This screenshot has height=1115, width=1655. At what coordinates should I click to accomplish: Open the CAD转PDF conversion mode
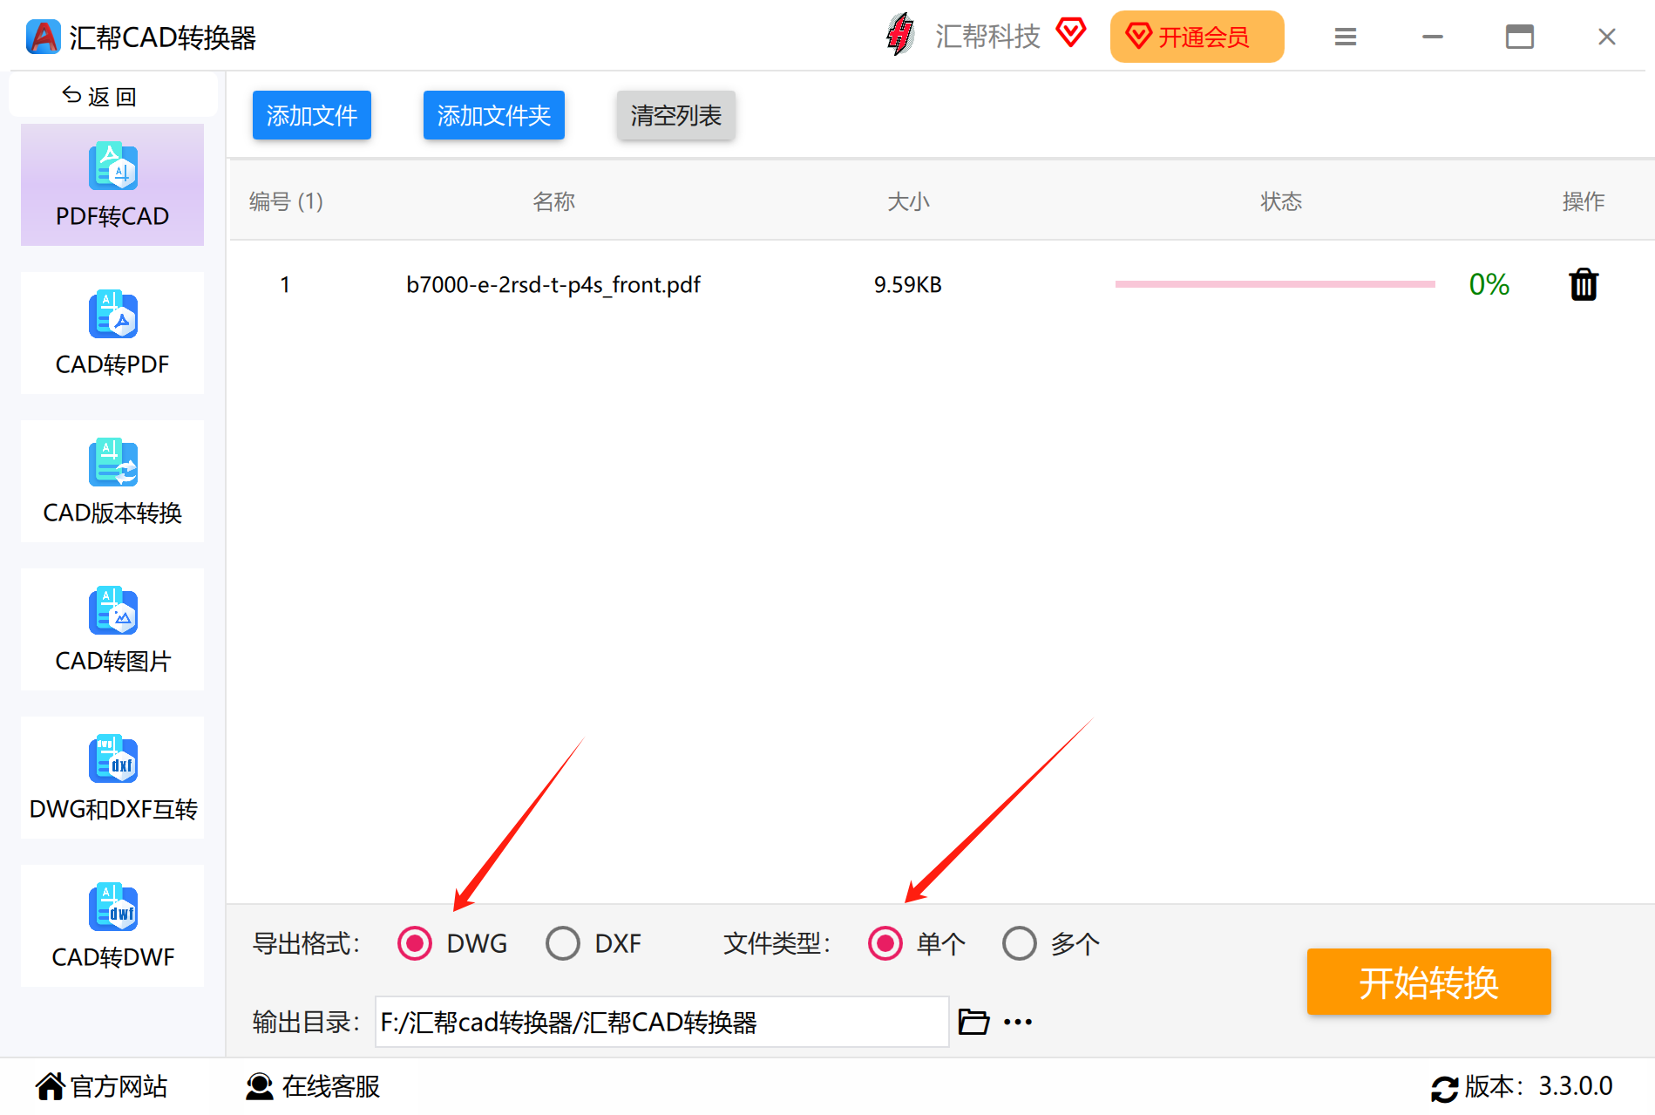(x=112, y=333)
